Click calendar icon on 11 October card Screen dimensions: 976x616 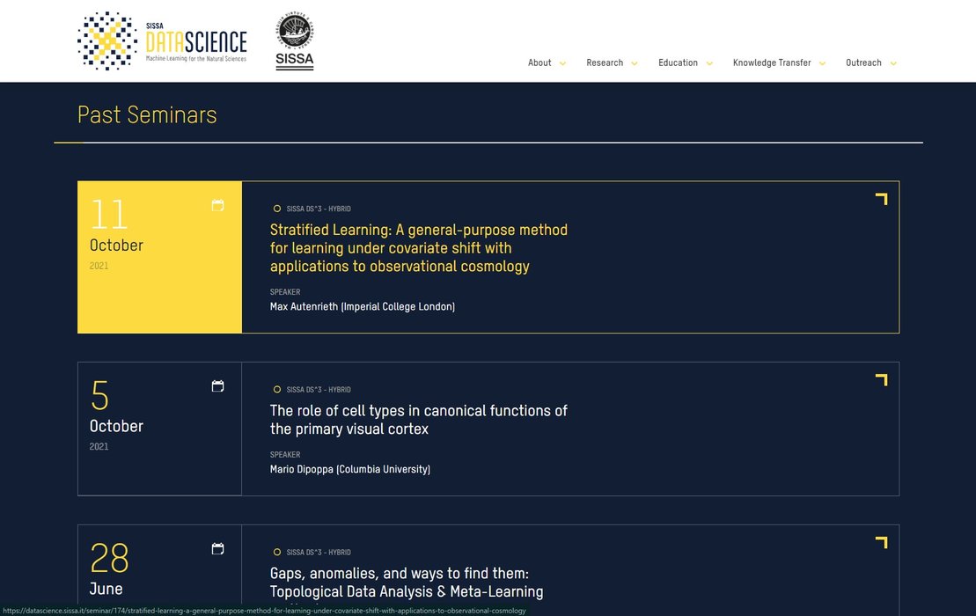pyautogui.click(x=218, y=206)
